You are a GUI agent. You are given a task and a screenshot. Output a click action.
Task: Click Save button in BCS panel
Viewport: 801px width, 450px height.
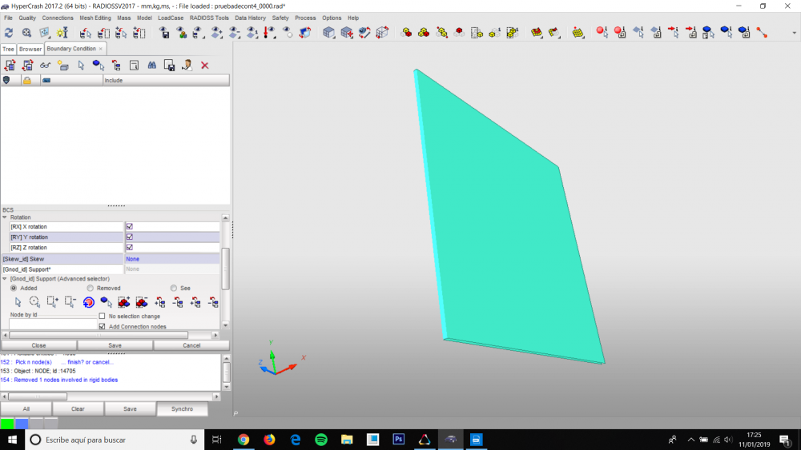(115, 345)
